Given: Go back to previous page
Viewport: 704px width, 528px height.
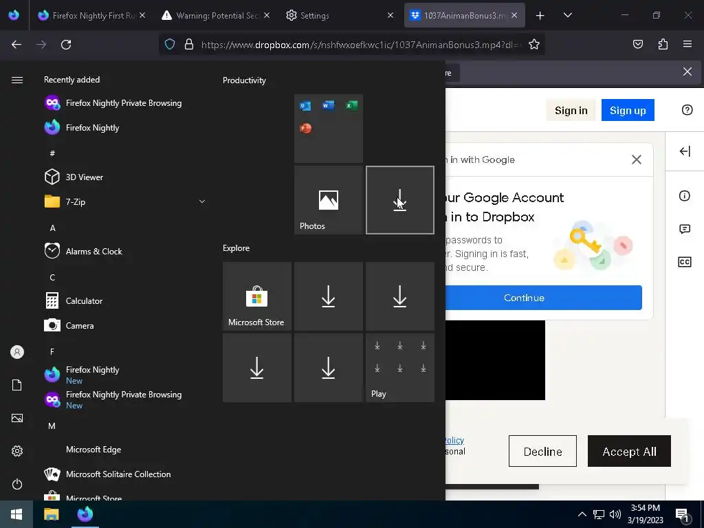Looking at the screenshot, I should [16, 45].
